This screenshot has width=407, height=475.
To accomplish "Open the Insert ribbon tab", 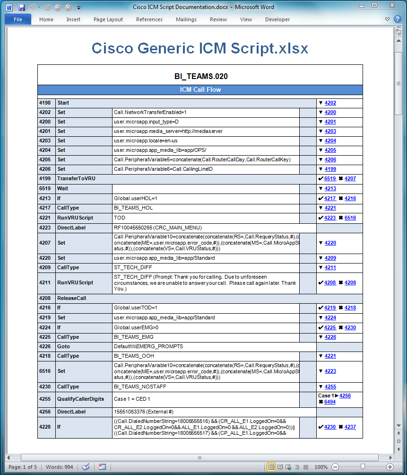I will point(73,19).
